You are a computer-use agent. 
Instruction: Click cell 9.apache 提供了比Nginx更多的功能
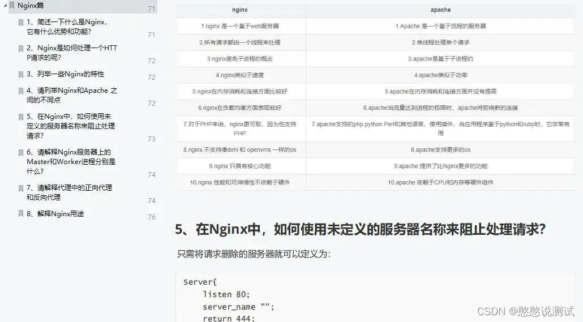click(x=440, y=166)
